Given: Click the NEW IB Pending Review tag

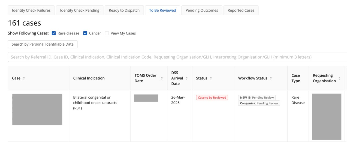Looking at the screenshot, I should (257, 97).
